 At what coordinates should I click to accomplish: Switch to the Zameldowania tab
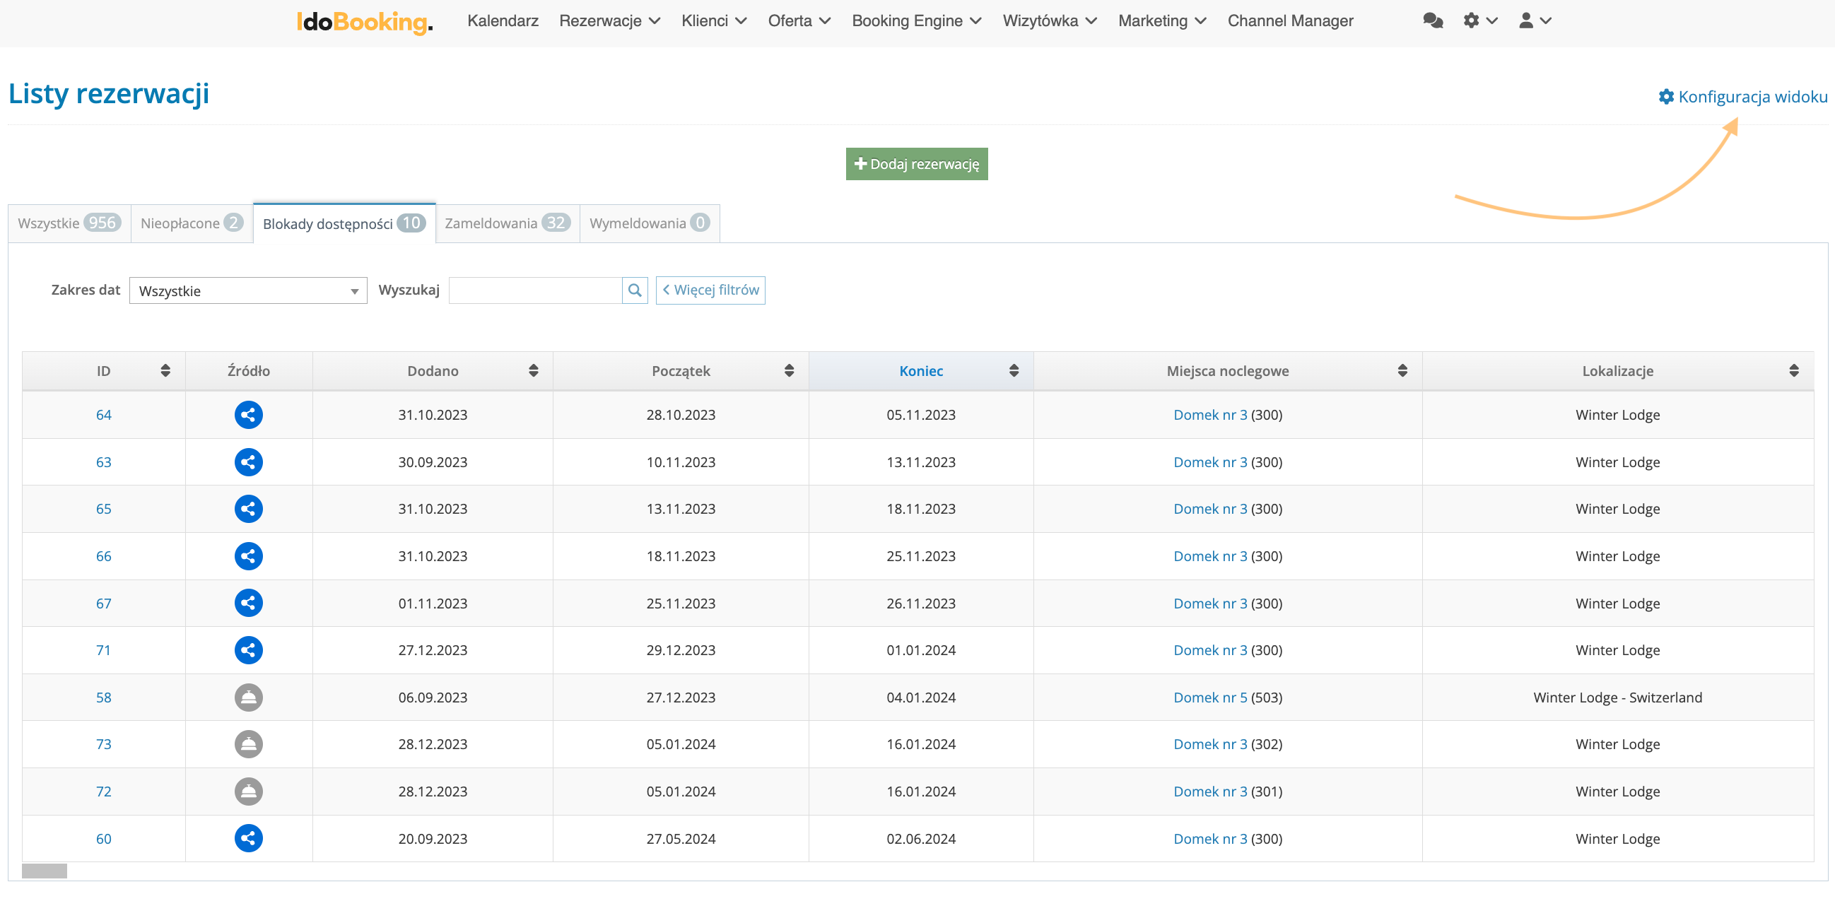(507, 223)
